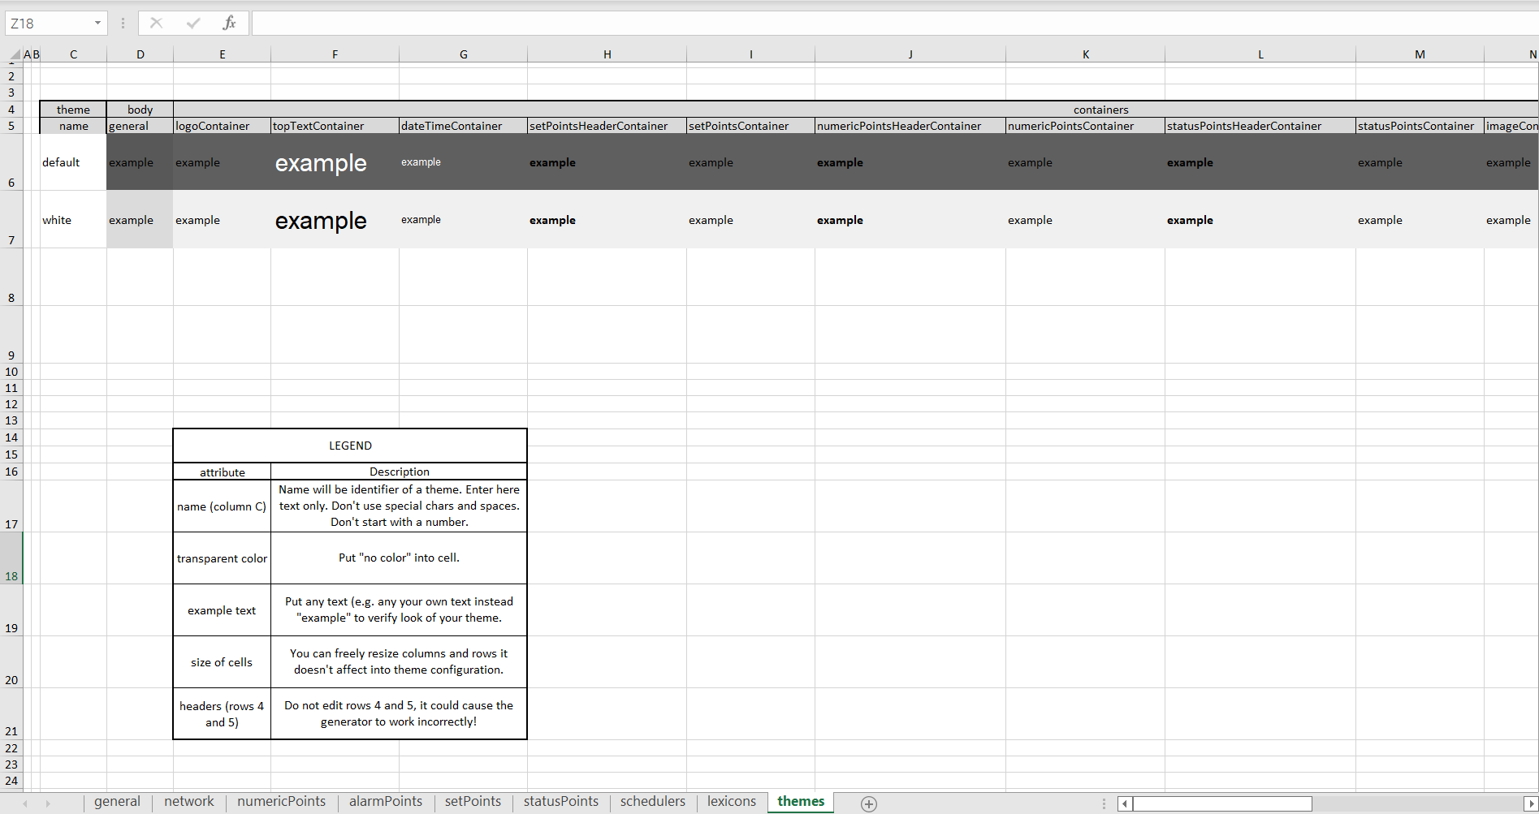This screenshot has height=814, width=1539.
Task: Open the Name Box dropdown arrow
Action: coord(97,23)
